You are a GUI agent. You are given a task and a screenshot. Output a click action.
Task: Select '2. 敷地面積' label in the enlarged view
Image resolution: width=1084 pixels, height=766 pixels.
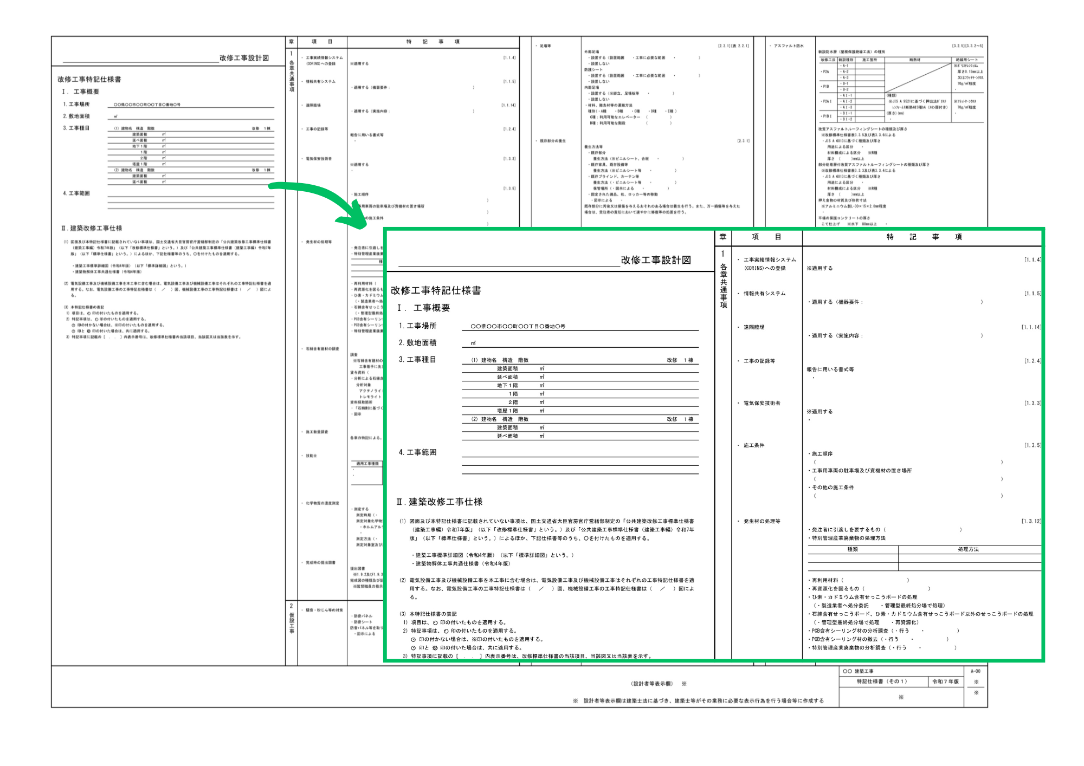pyautogui.click(x=417, y=342)
